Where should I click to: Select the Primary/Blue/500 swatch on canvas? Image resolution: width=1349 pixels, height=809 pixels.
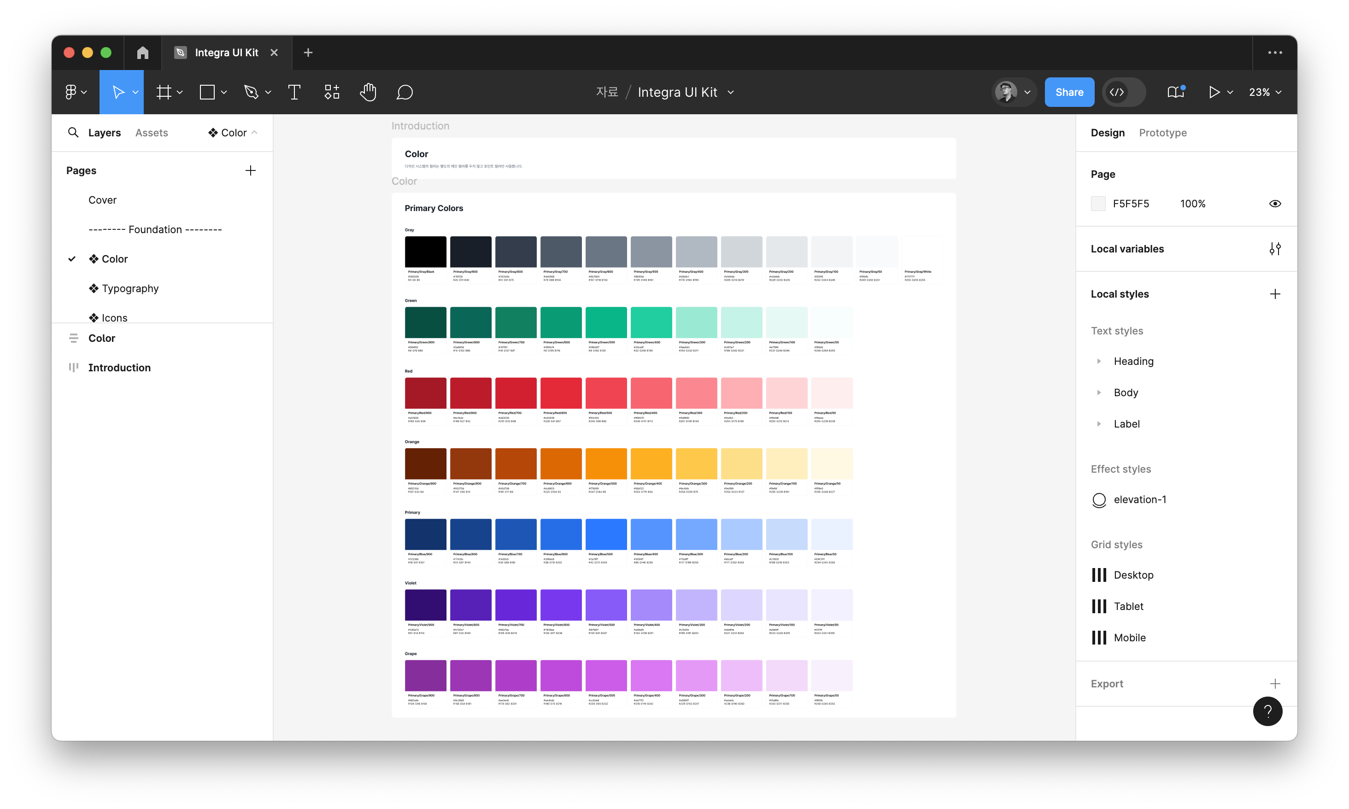606,534
